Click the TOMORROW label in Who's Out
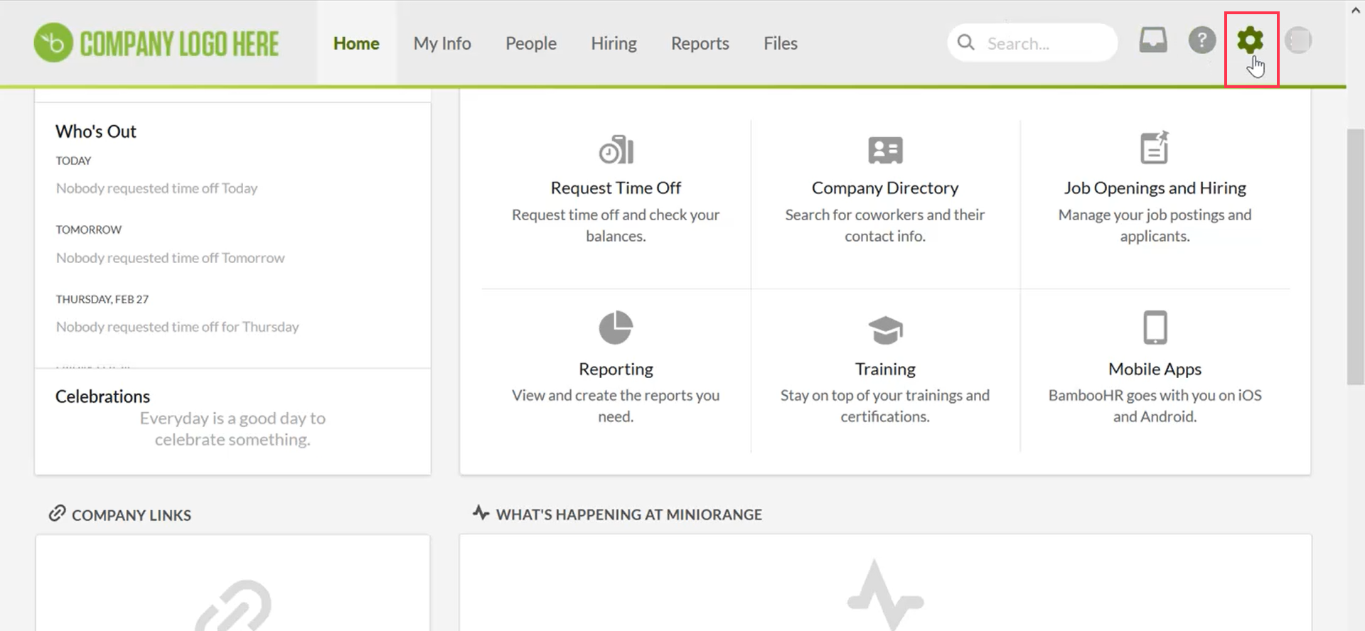The height and width of the screenshot is (631, 1365). pos(88,230)
